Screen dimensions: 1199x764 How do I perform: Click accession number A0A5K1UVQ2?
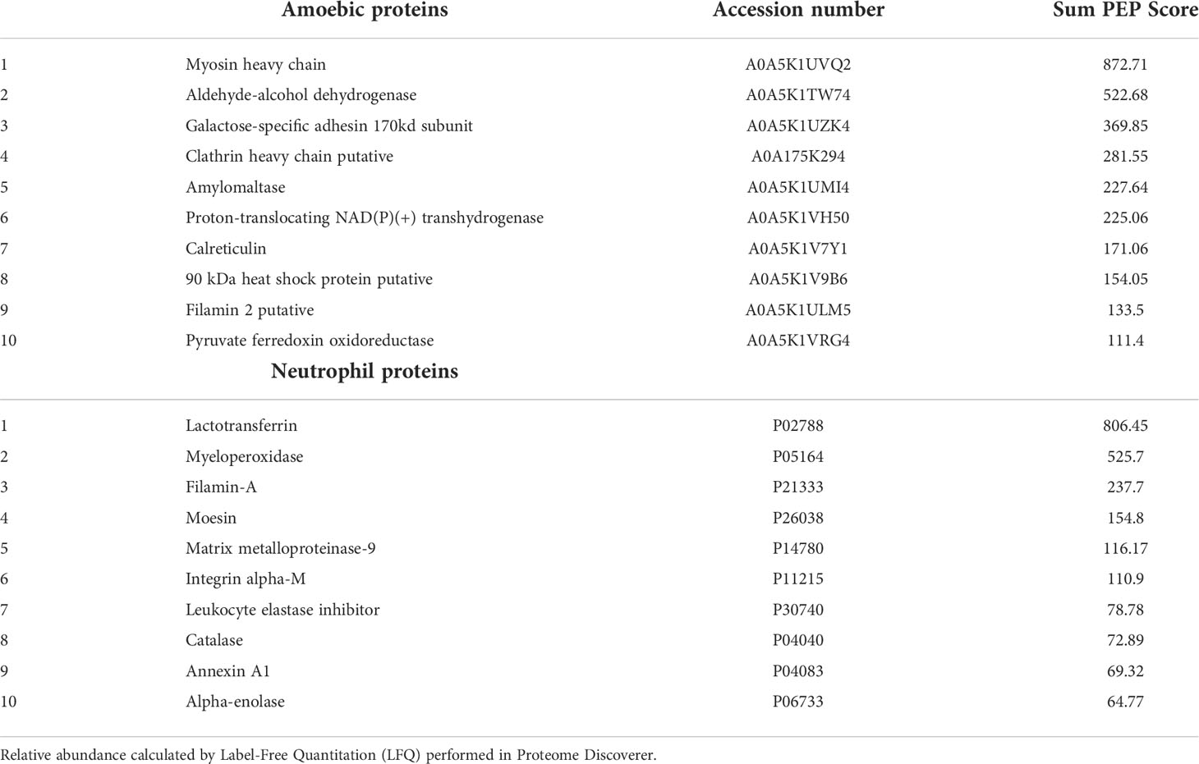point(798,65)
